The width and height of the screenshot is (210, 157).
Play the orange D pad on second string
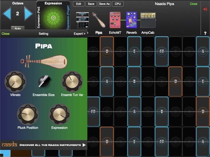tap(175, 81)
